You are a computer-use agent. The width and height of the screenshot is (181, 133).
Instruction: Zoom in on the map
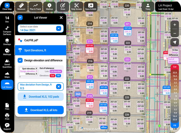click(x=175, y=25)
